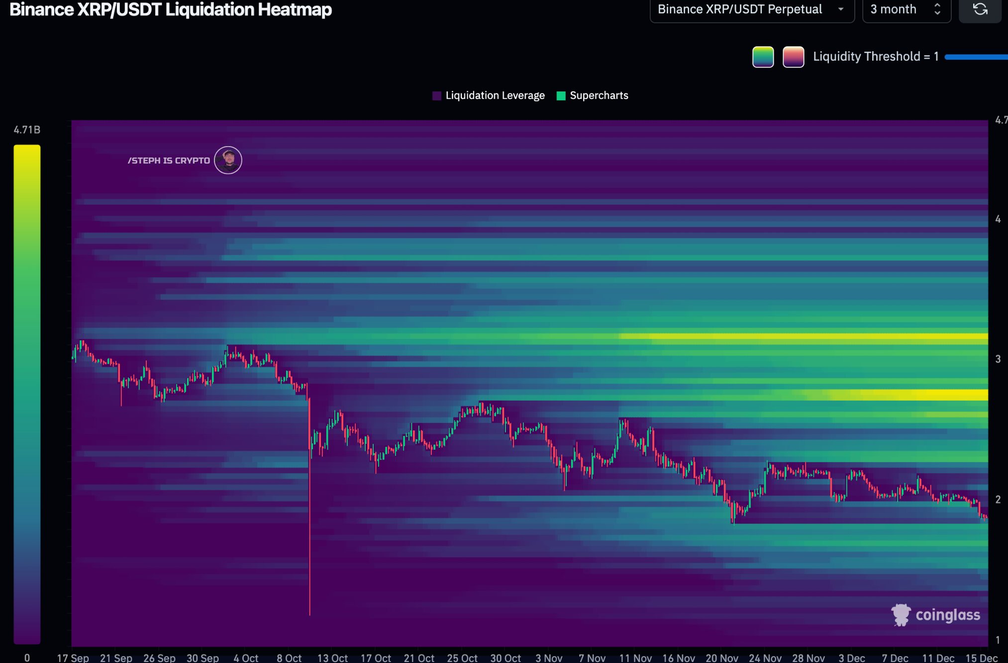1008x663 pixels.
Task: Hide the Supercharts candlestick overlay via legend
Action: [x=599, y=95]
